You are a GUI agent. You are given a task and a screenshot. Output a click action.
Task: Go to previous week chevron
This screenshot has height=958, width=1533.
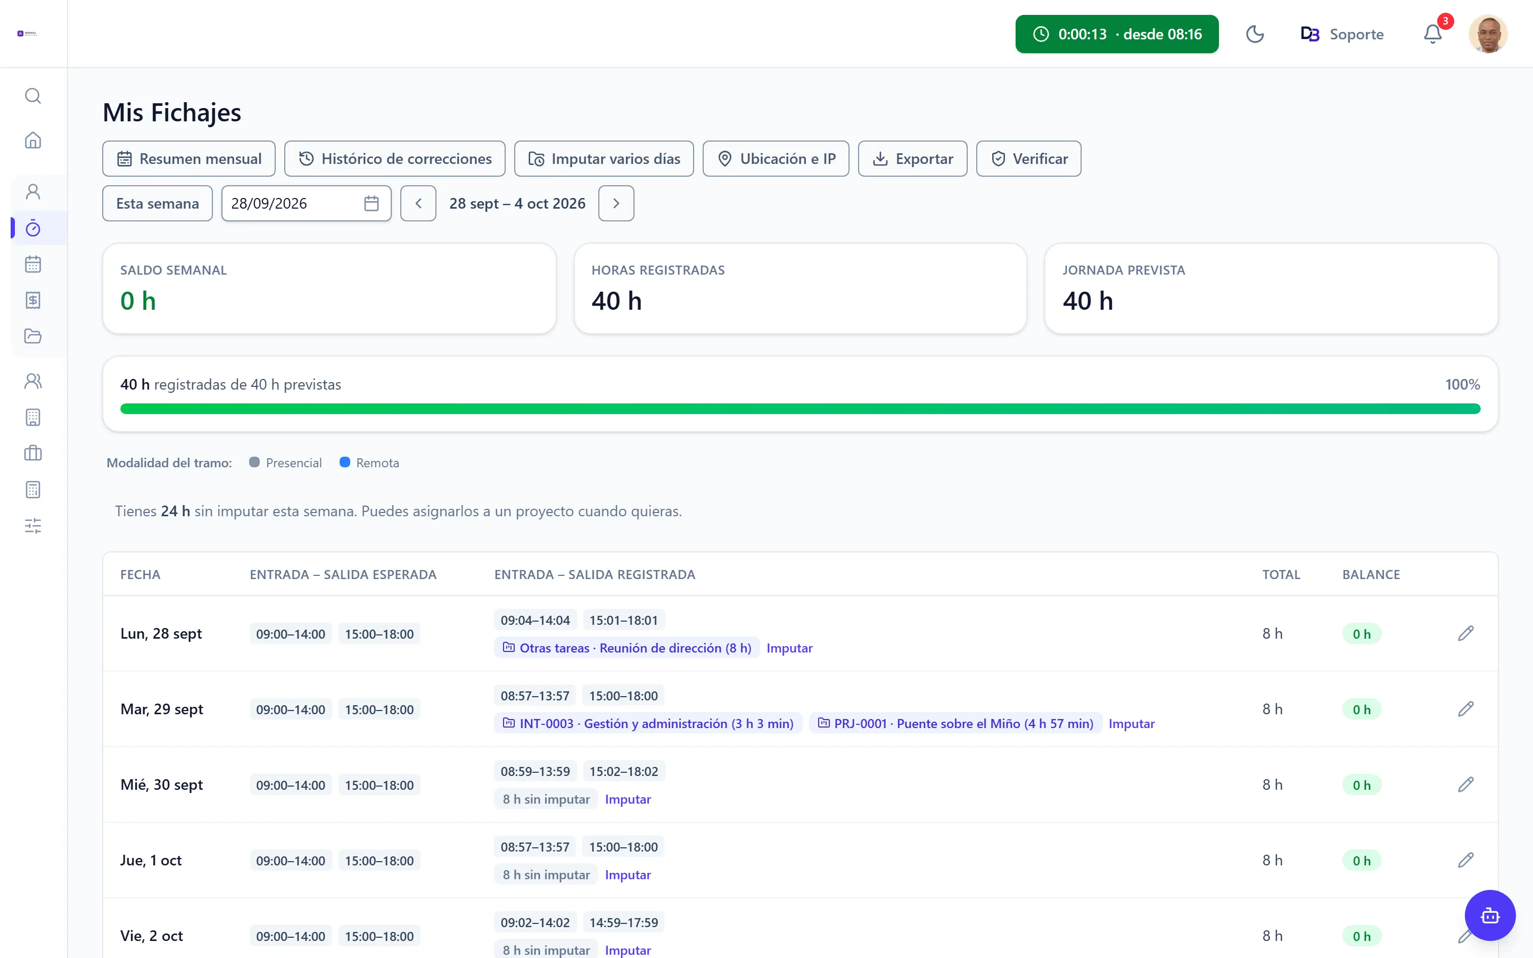418,203
